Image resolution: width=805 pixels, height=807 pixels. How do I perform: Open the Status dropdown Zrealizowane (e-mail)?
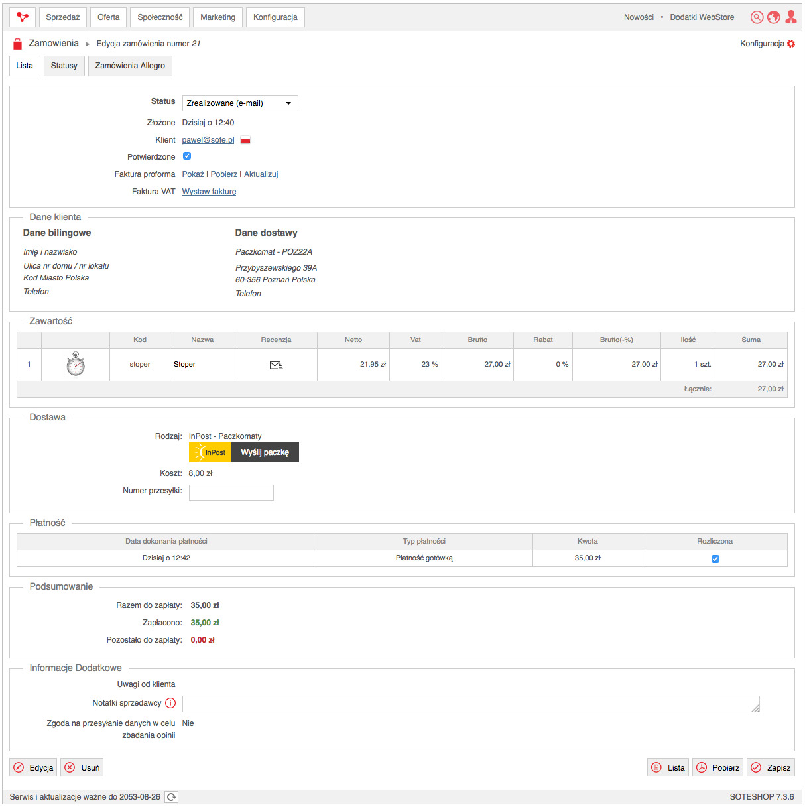point(240,103)
